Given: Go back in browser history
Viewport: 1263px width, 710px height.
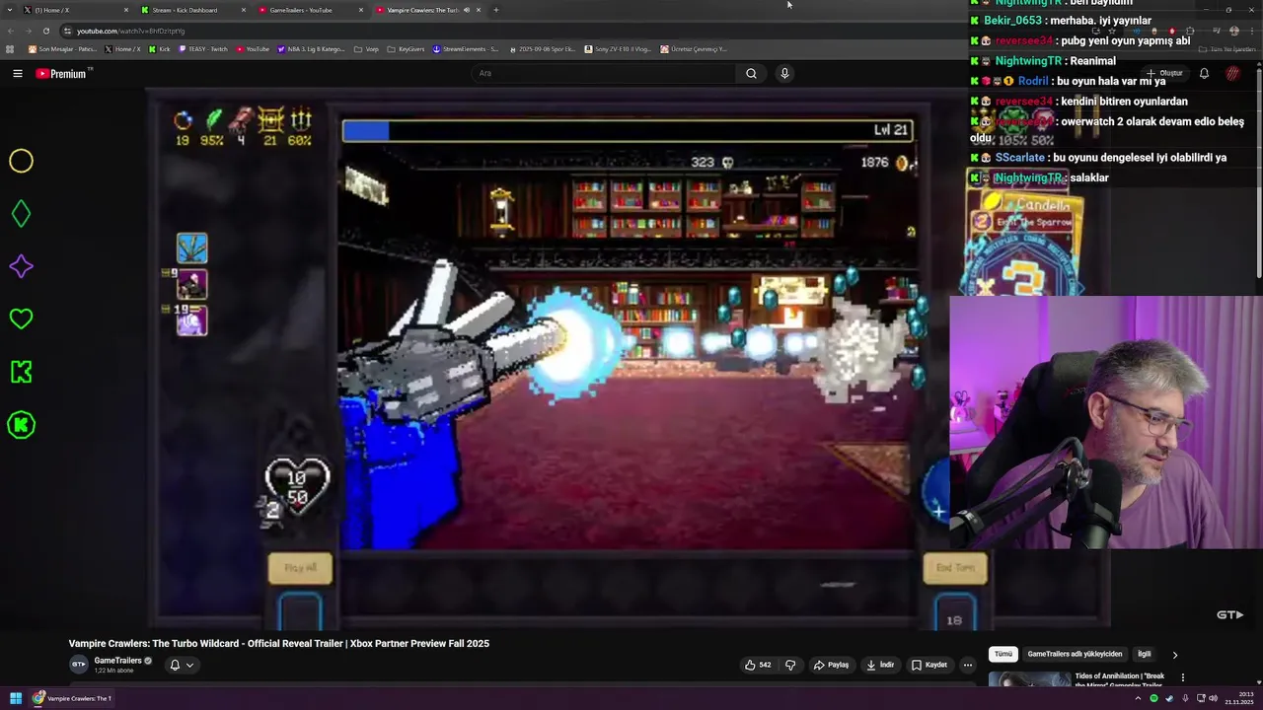Looking at the screenshot, I should point(11,31).
